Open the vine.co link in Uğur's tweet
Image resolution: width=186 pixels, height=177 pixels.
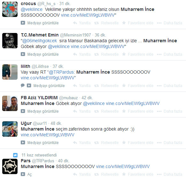coord(48,135)
